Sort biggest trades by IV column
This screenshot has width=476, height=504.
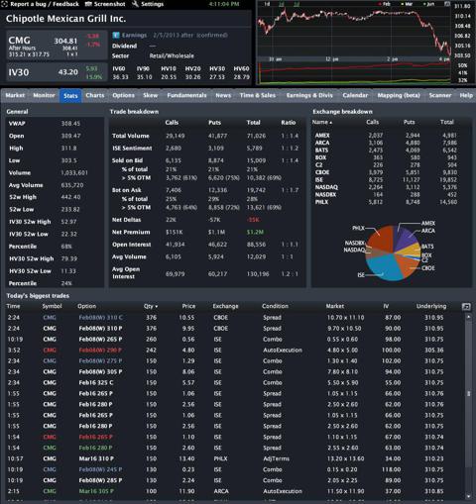386,306
